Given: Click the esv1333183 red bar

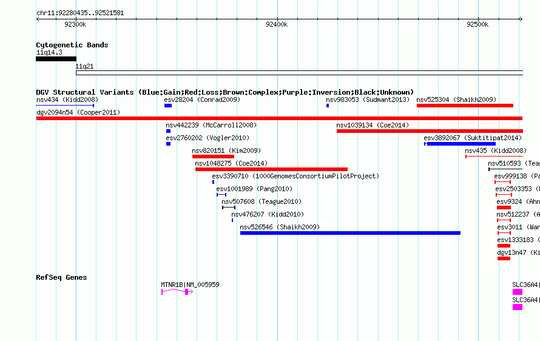Looking at the screenshot, I should [x=504, y=246].
